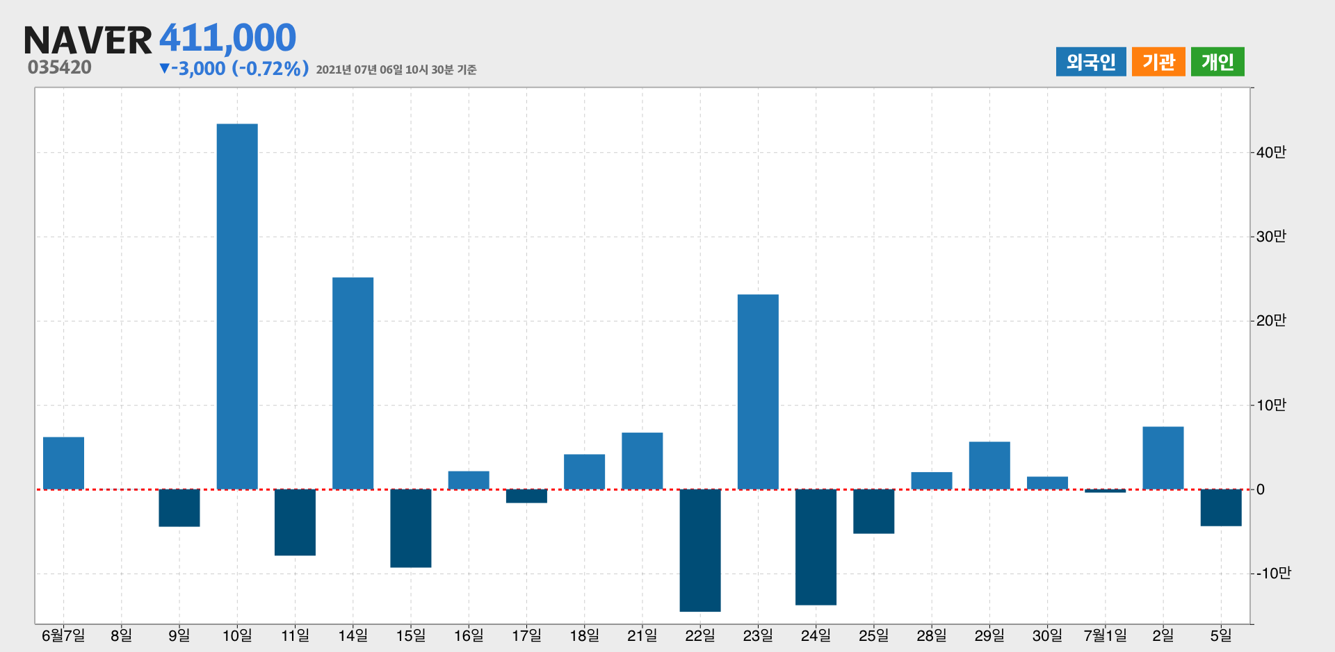
Task: Select the negative bar for 9일
Action: click(179, 508)
